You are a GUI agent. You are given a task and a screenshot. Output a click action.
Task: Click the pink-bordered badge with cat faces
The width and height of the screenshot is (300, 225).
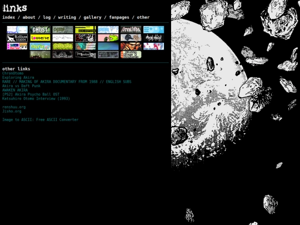pyautogui.click(x=17, y=46)
